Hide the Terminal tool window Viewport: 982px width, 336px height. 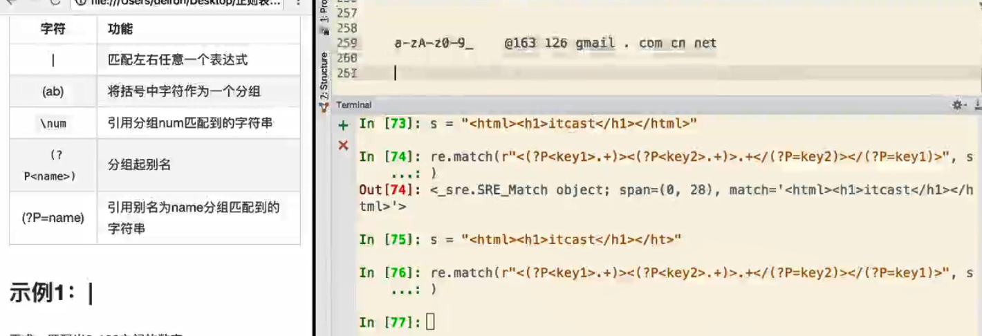click(x=977, y=105)
